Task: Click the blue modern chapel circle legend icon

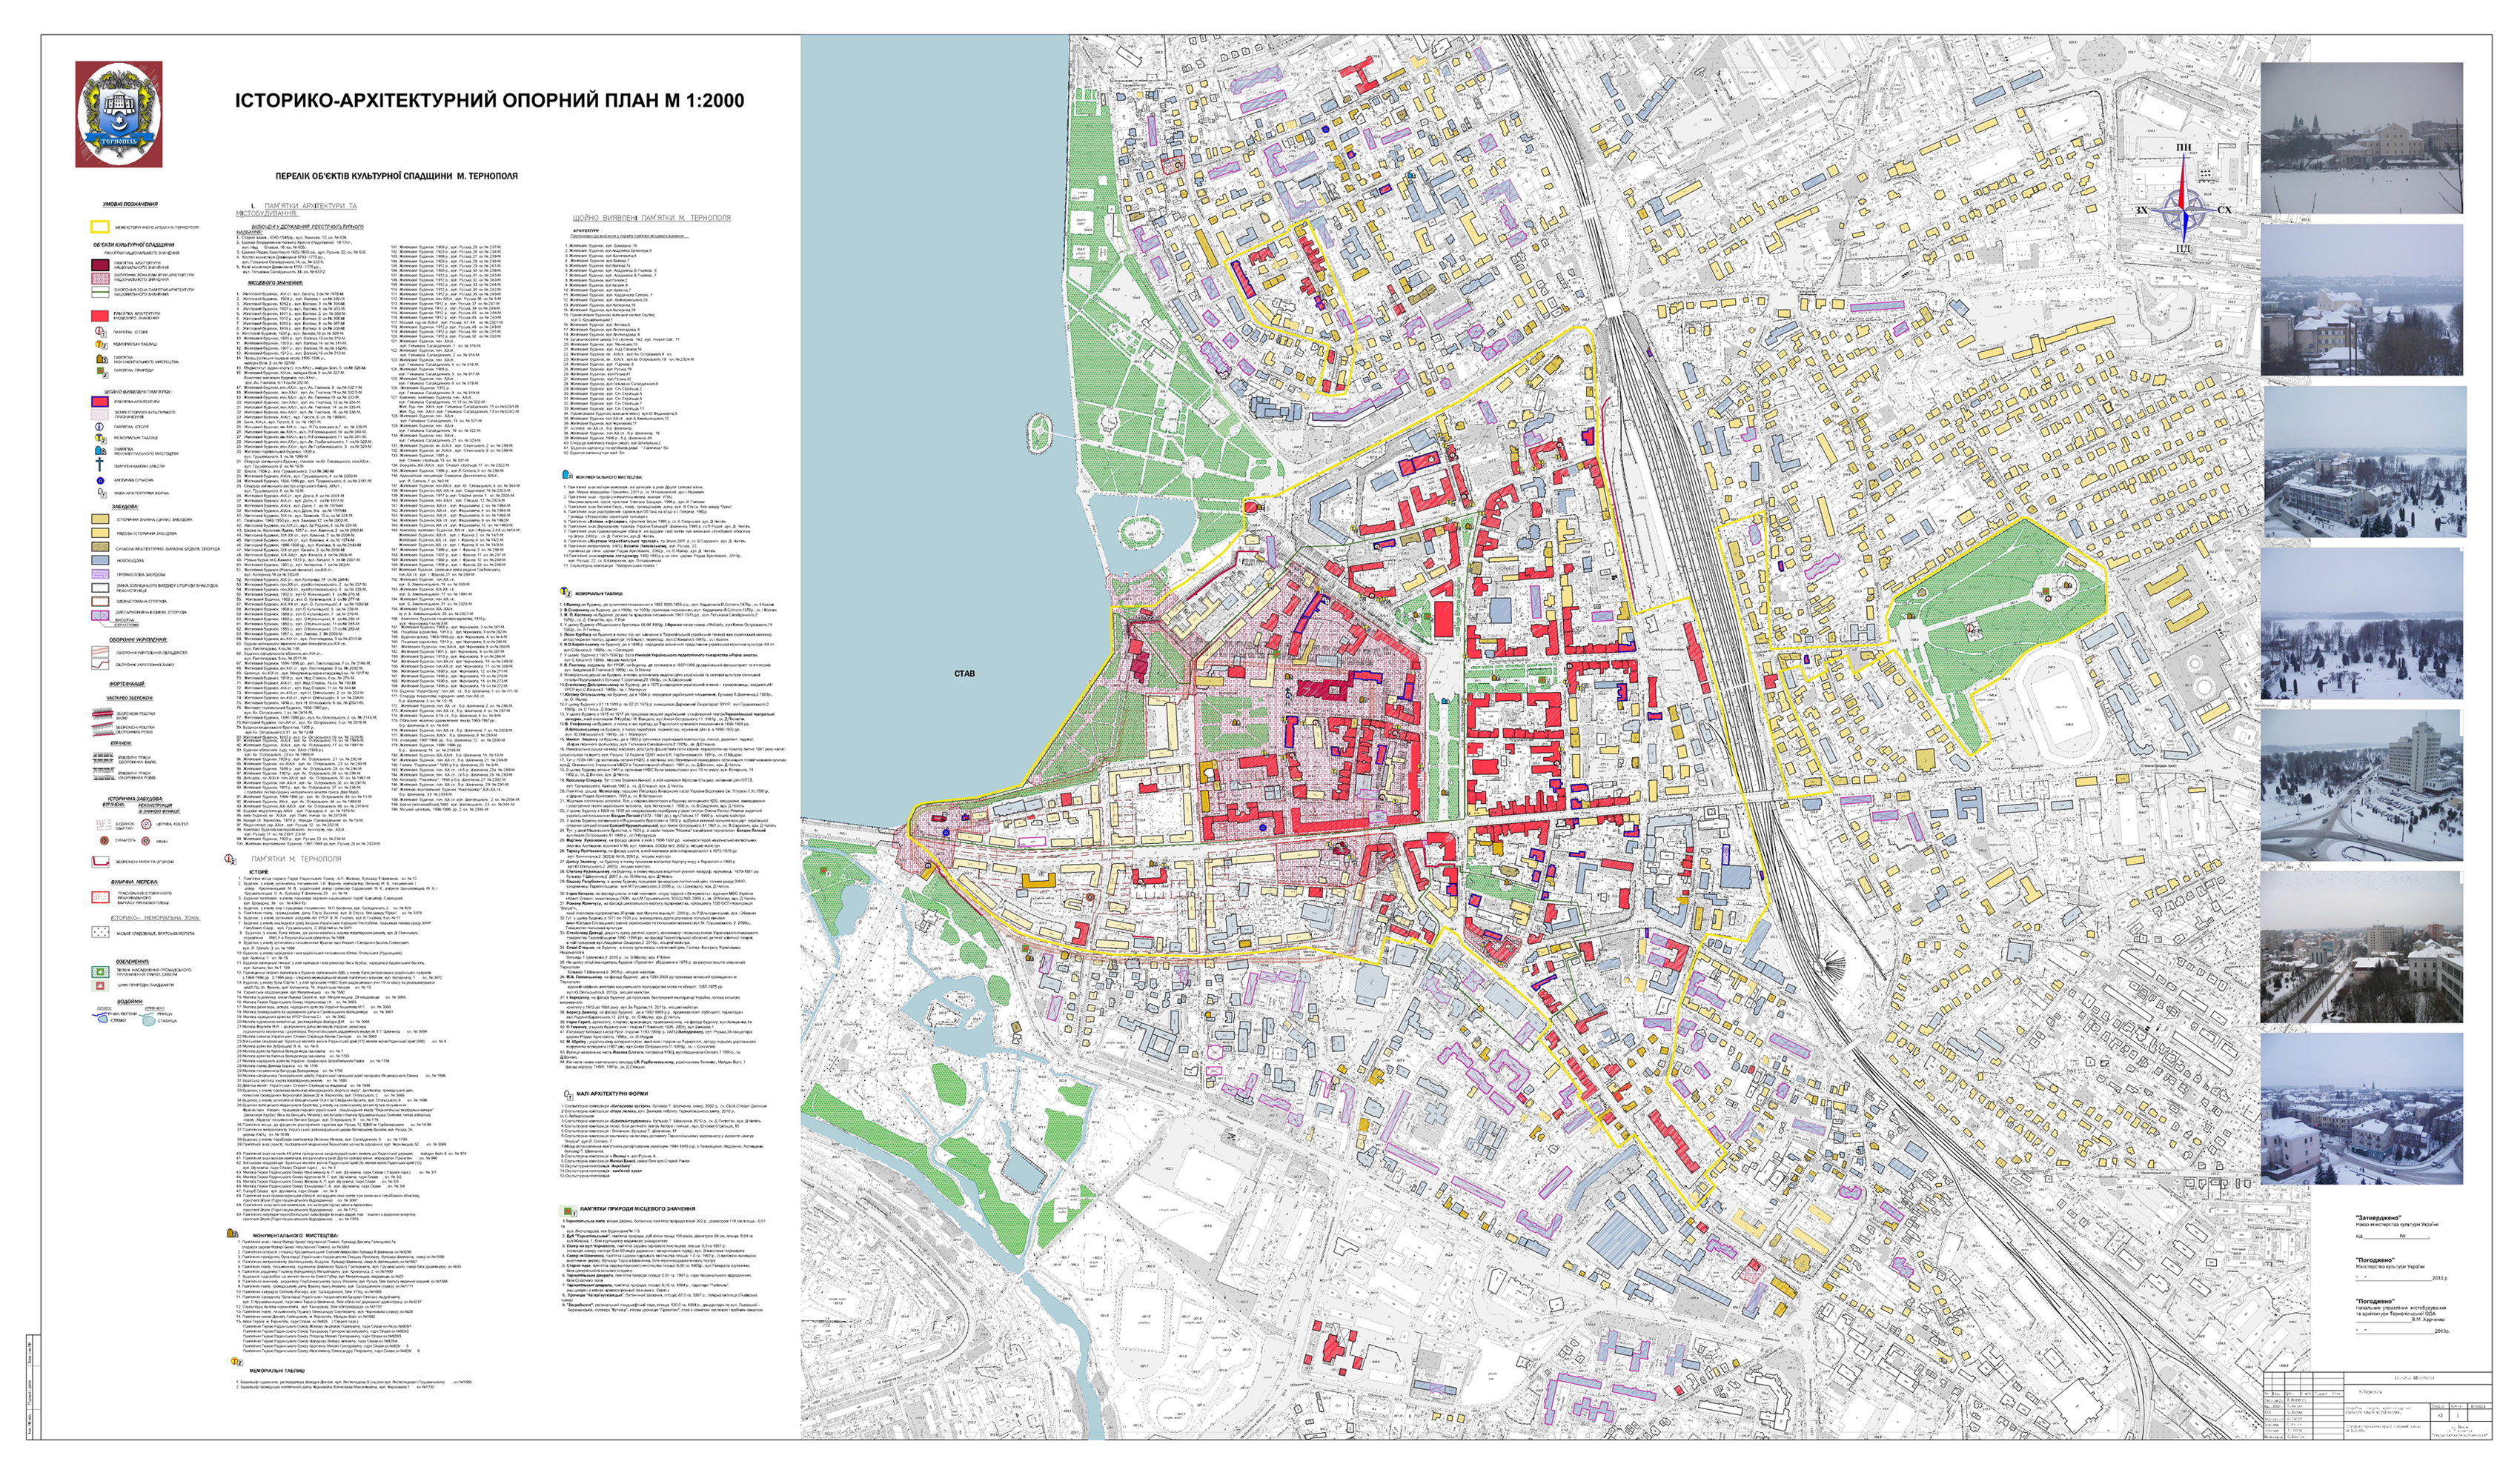Action: point(101,481)
